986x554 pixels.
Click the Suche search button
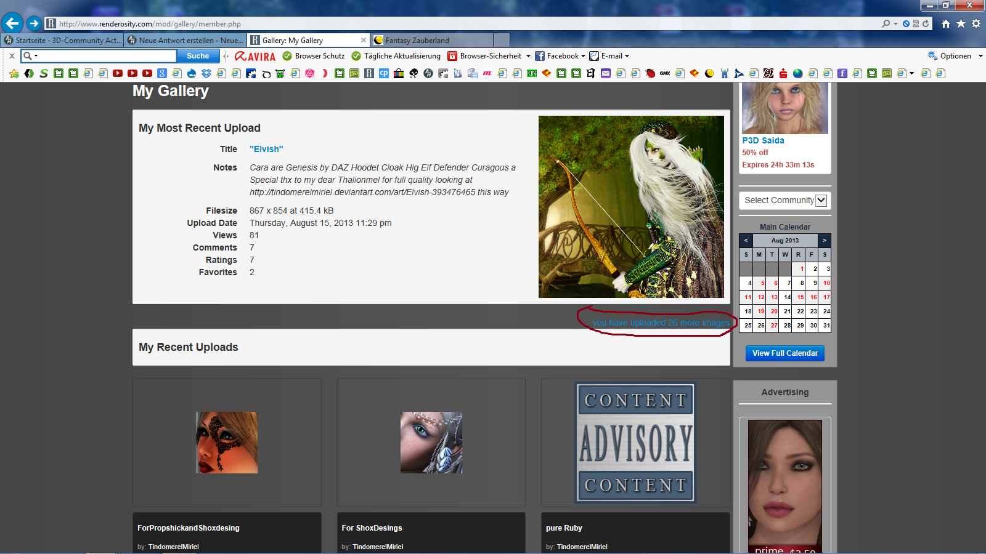click(198, 56)
